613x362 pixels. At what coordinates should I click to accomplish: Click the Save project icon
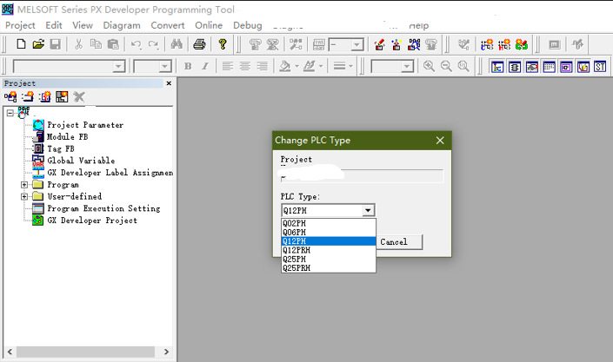(x=55, y=44)
